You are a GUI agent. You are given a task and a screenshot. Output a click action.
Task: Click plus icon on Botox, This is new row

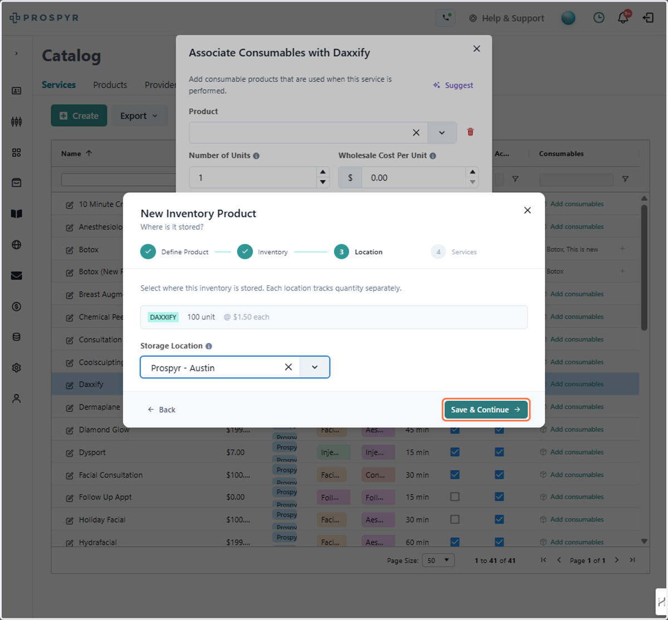[x=622, y=249]
